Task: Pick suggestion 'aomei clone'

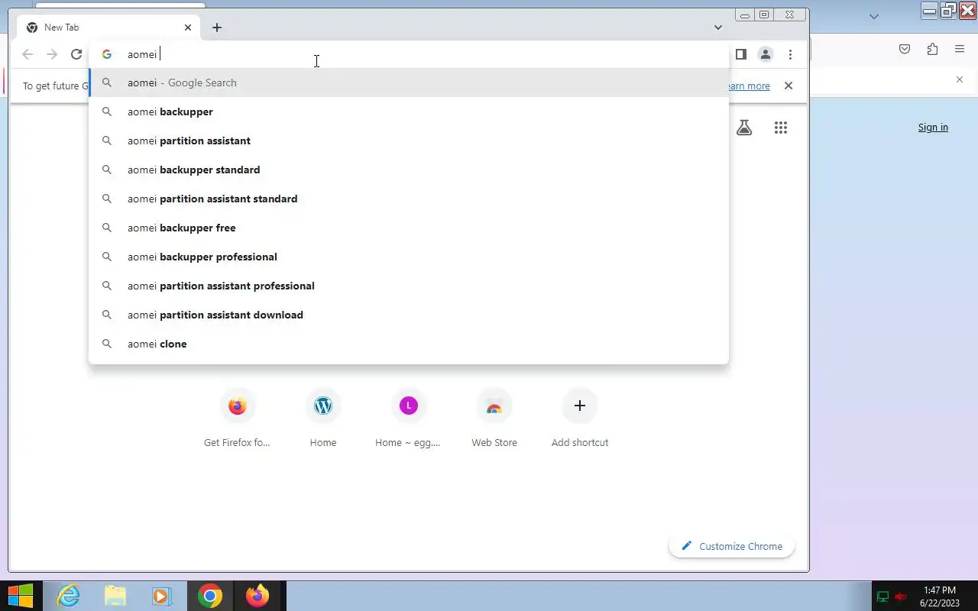Action: click(409, 344)
